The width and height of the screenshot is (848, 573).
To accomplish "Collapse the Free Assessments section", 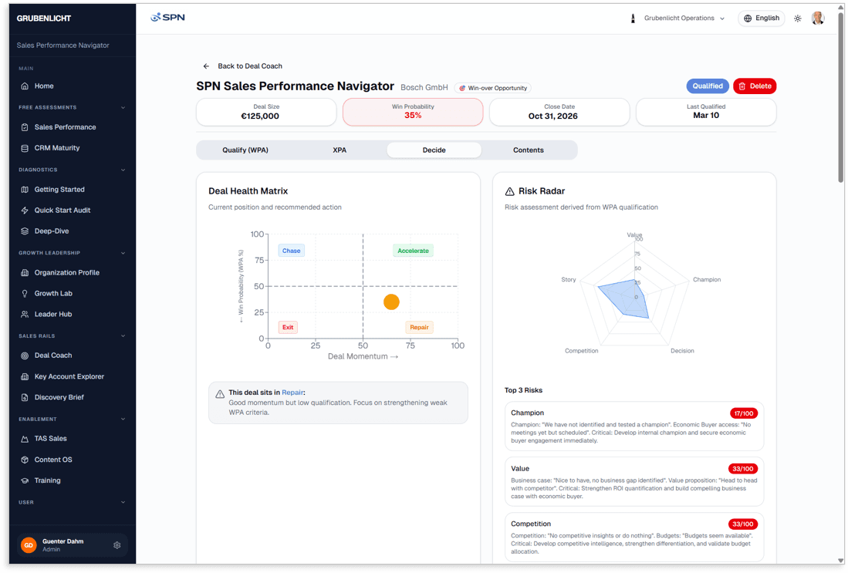I will pos(123,108).
